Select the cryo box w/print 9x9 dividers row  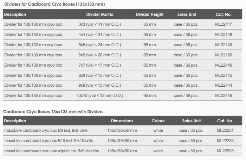click(51, 151)
